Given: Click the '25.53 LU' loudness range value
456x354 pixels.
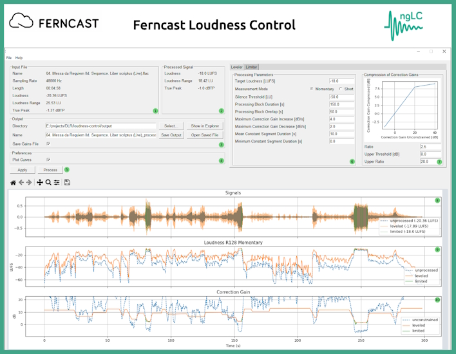Looking at the screenshot, I should pyautogui.click(x=53, y=103).
